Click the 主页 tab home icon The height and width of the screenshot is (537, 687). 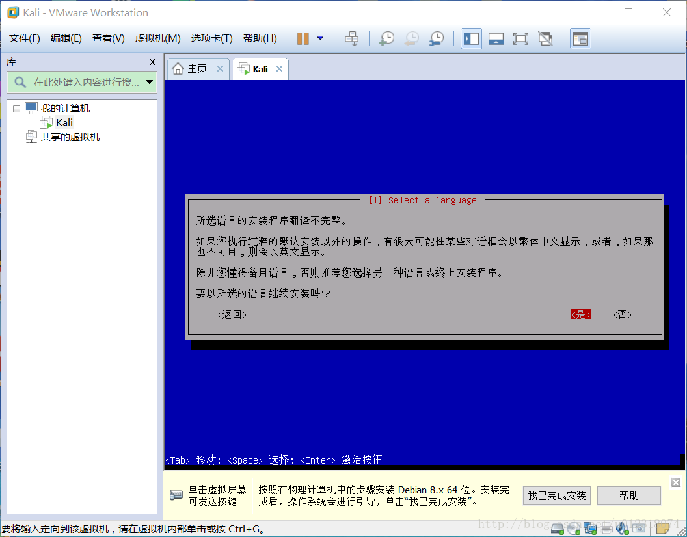click(x=178, y=69)
